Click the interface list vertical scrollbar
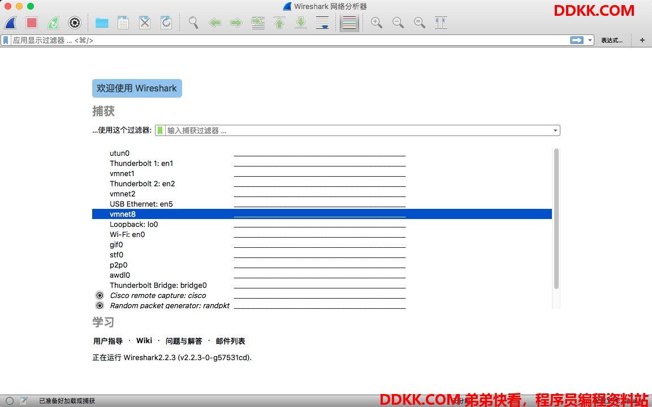652x407 pixels. tap(556, 218)
